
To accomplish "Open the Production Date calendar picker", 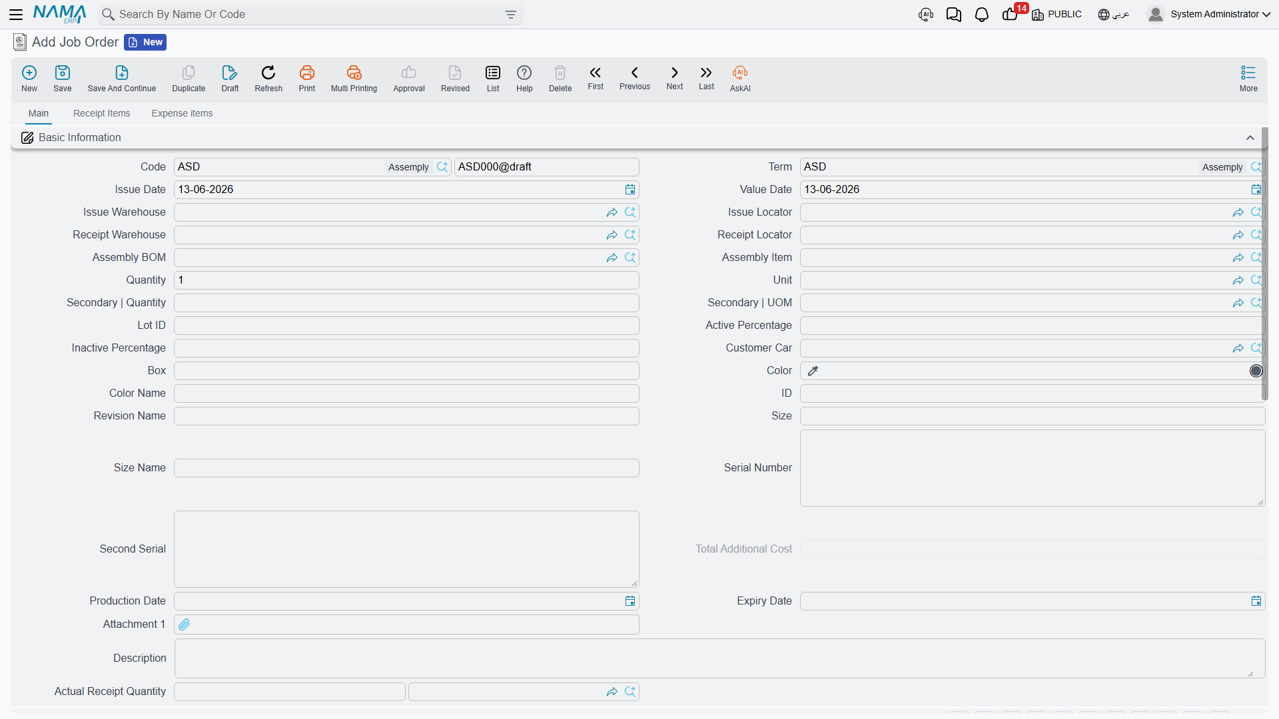I will (x=630, y=601).
